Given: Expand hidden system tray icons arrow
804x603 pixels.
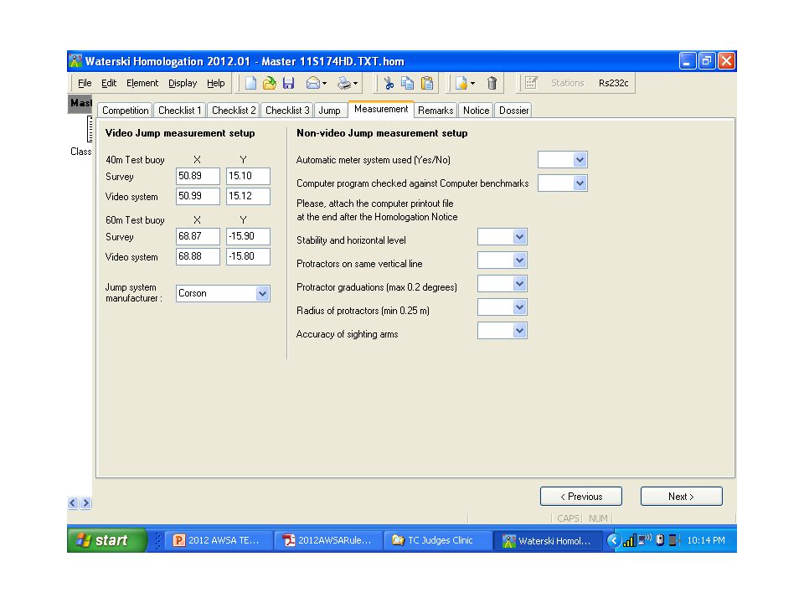Looking at the screenshot, I should coord(613,540).
